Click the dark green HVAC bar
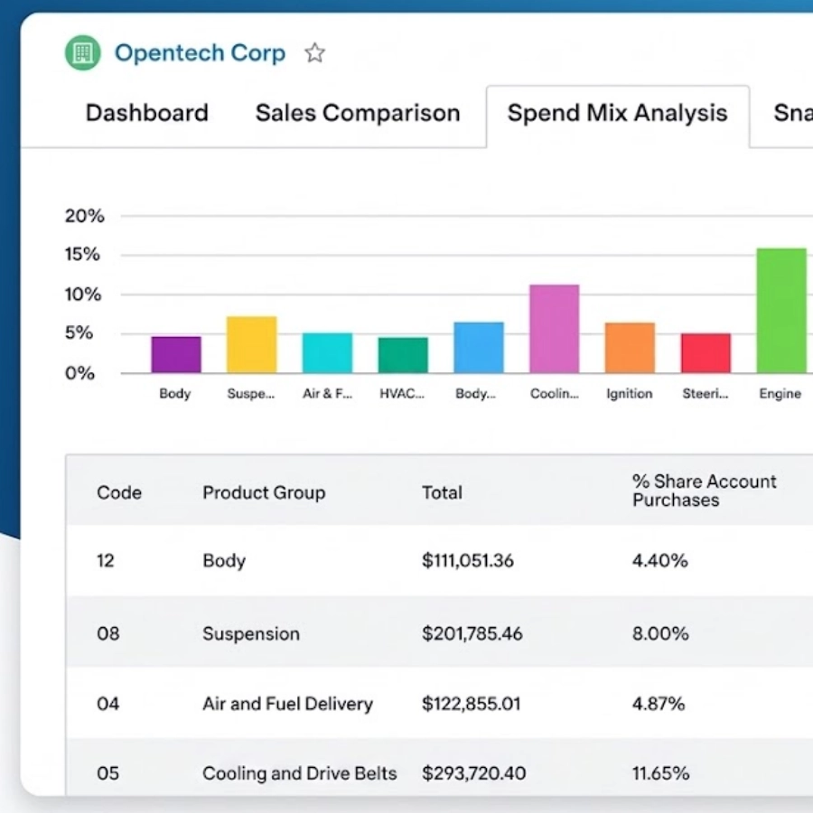The width and height of the screenshot is (813, 813). pyautogui.click(x=404, y=355)
